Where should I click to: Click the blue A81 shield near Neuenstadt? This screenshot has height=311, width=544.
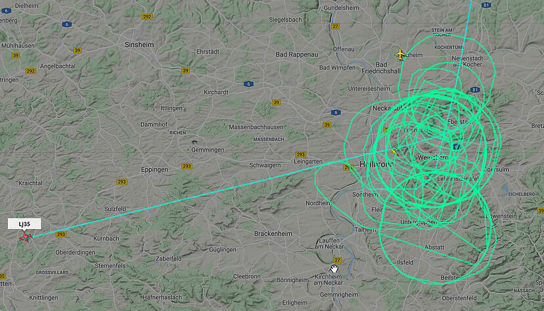coord(475,90)
